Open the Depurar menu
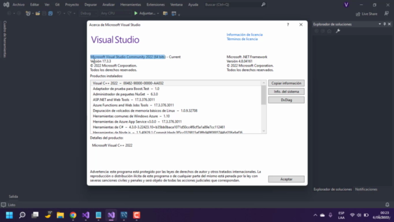The height and width of the screenshot is (222, 394). click(x=90, y=4)
